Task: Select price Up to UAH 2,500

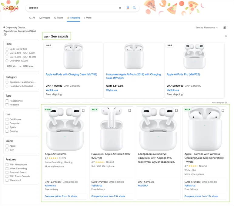Action: [7, 49]
